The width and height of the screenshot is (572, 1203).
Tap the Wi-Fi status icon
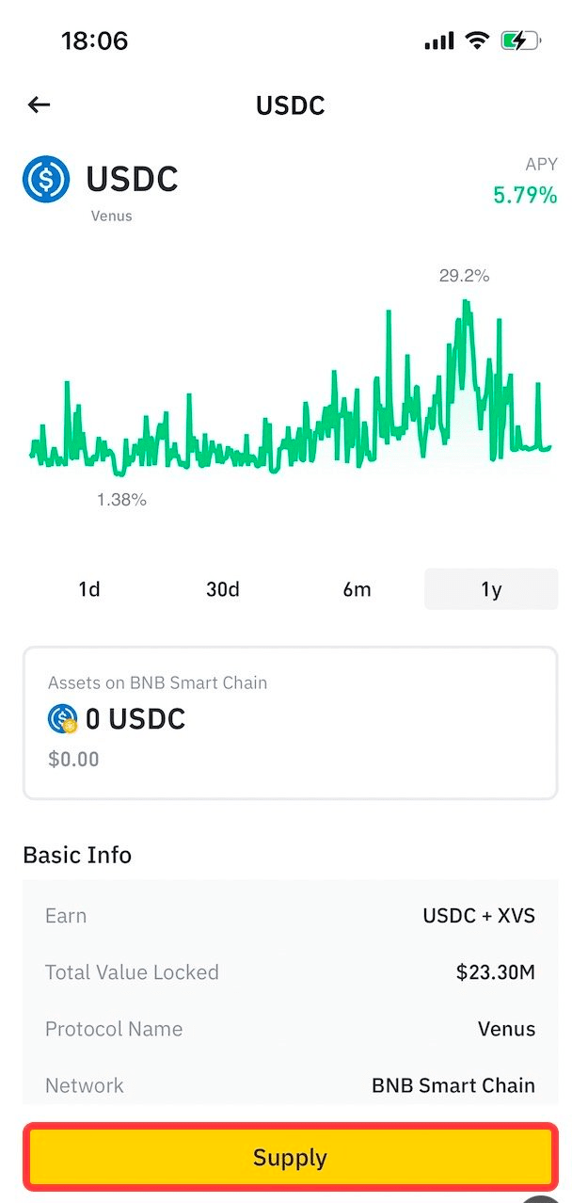[x=478, y=40]
